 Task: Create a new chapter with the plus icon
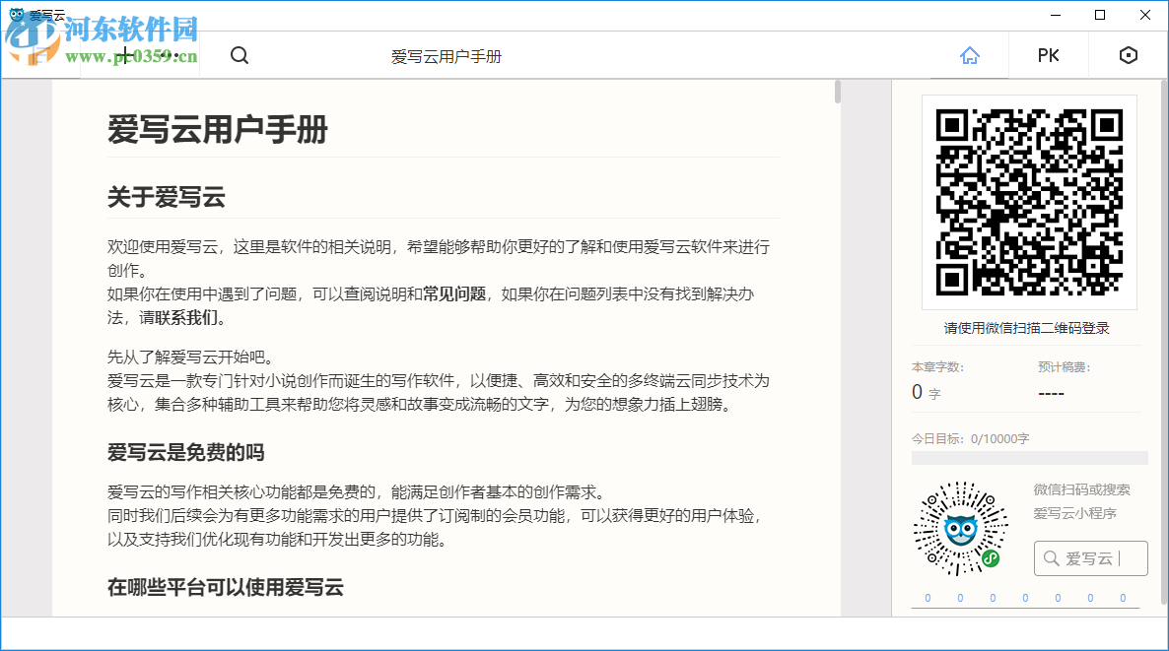[x=125, y=55]
